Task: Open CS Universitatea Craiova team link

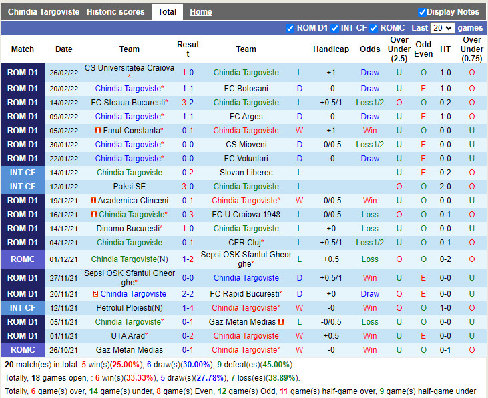Action: tap(129, 68)
